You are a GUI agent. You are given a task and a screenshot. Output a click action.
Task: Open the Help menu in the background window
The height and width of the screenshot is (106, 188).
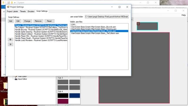[x=183, y=15]
